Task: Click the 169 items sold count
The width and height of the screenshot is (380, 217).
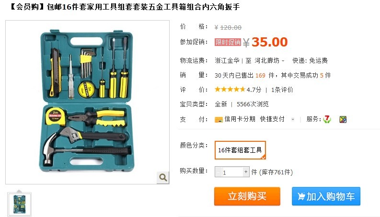Action: [x=260, y=76]
